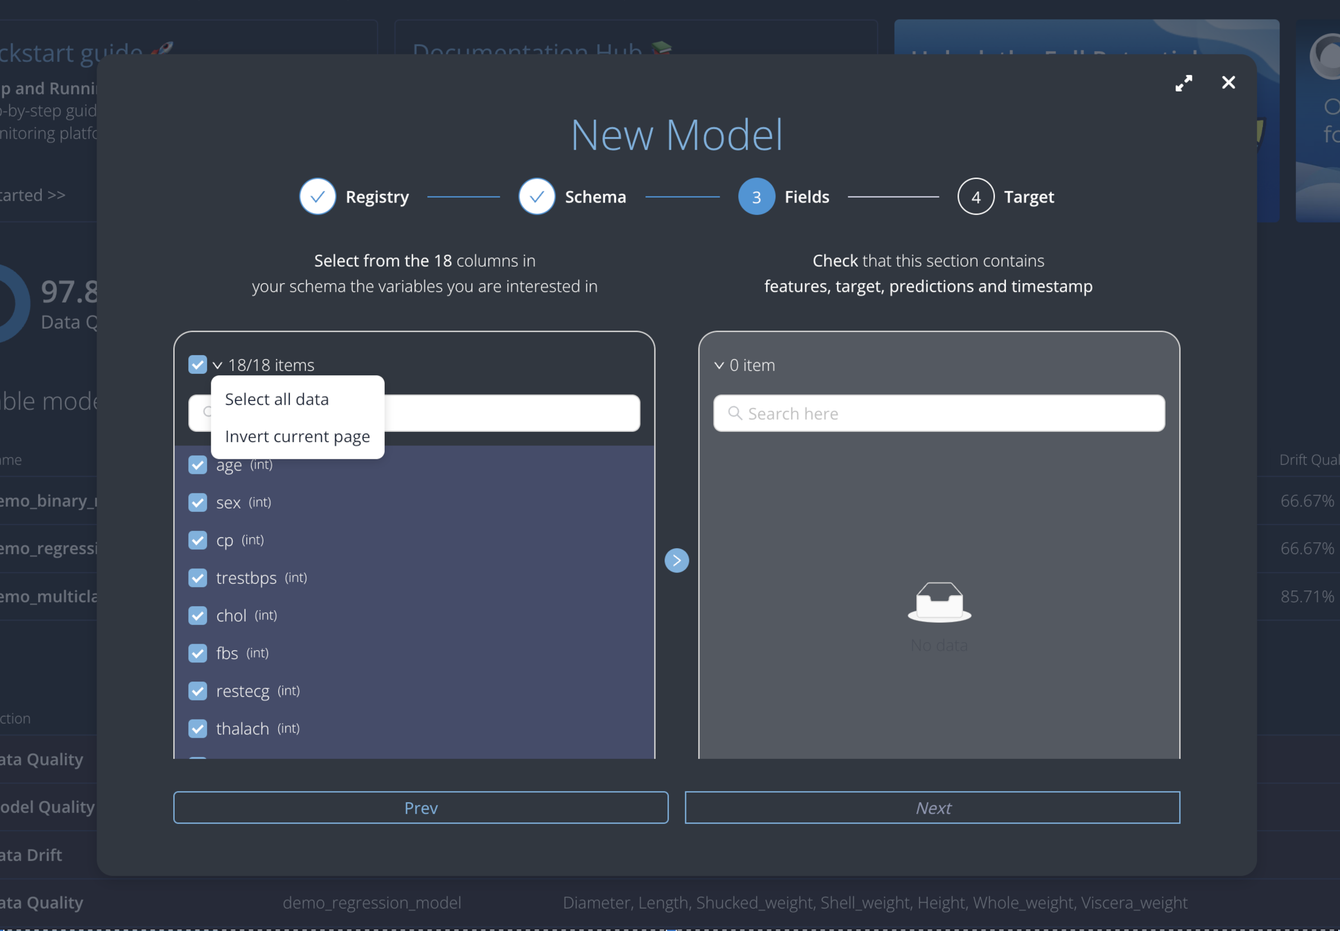Click the Registry completed checkmark icon
The height and width of the screenshot is (931, 1340).
coord(317,196)
